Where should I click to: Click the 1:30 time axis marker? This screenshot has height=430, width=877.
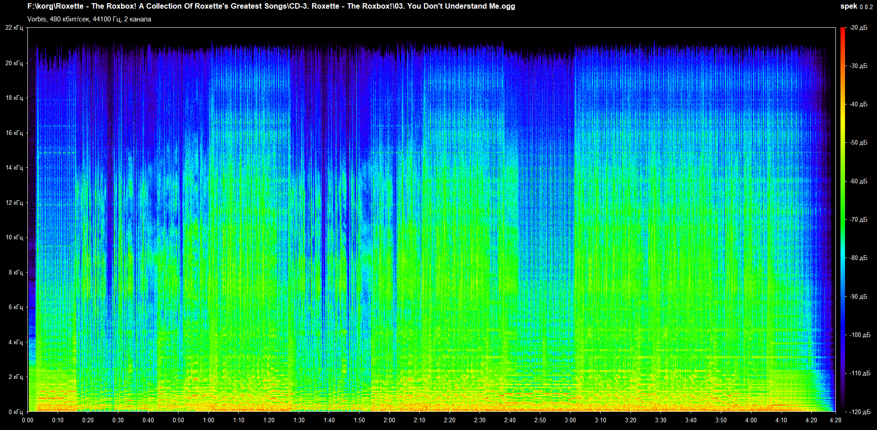tap(299, 420)
